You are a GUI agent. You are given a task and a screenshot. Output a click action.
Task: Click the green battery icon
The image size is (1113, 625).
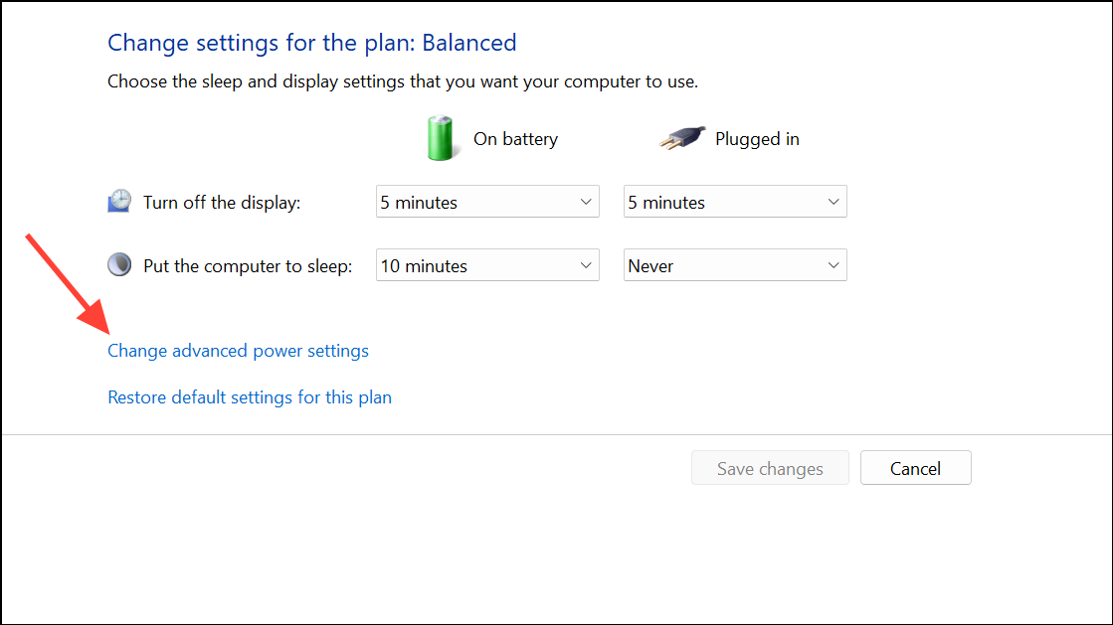tap(440, 137)
